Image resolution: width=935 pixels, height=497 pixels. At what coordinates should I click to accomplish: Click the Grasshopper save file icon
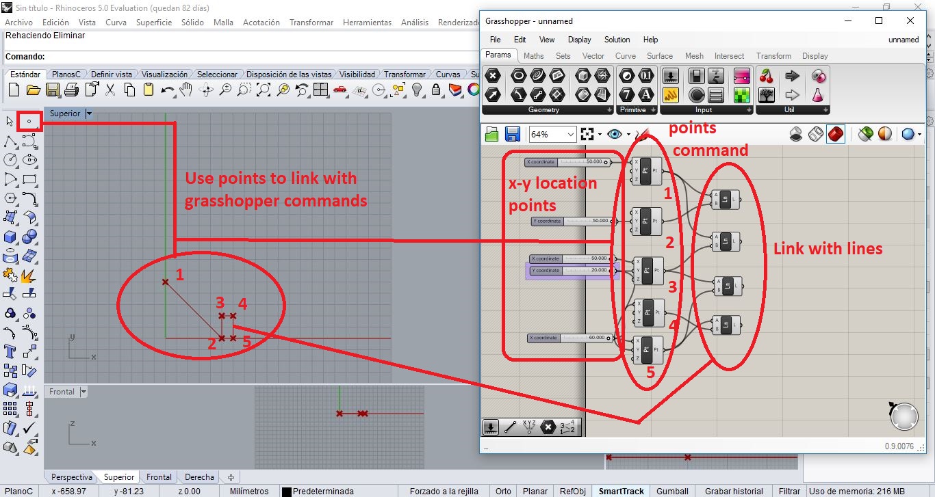tap(513, 134)
